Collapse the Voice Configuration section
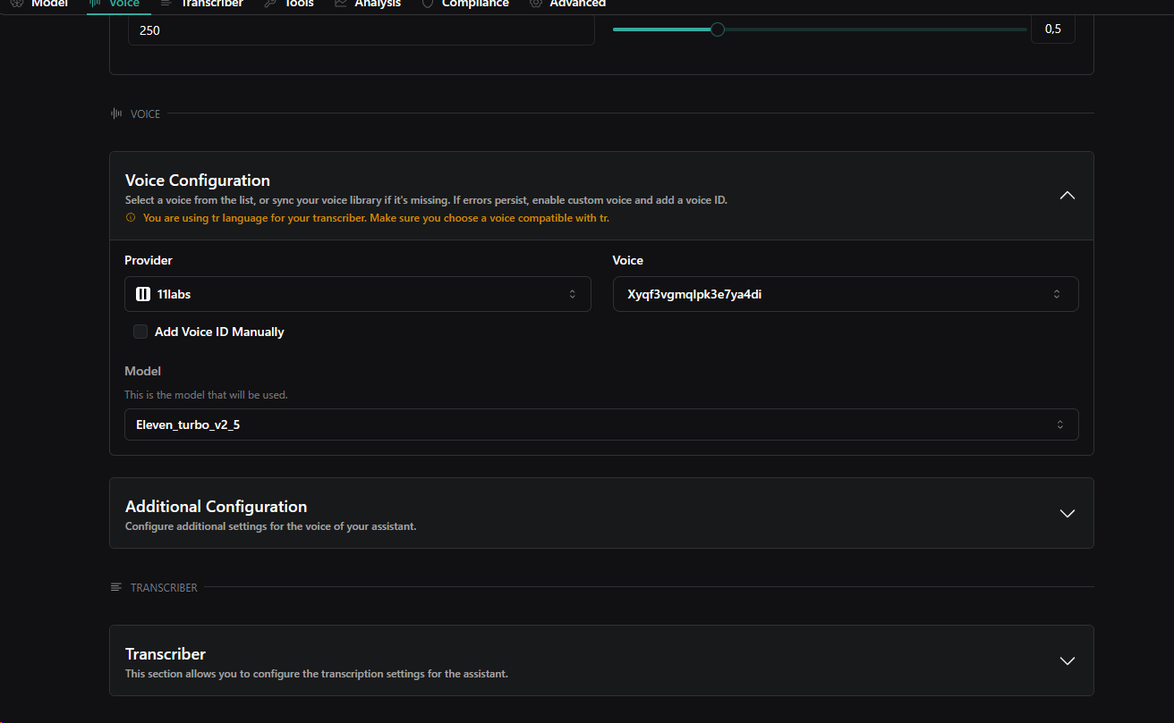Image resolution: width=1174 pixels, height=723 pixels. click(1067, 196)
